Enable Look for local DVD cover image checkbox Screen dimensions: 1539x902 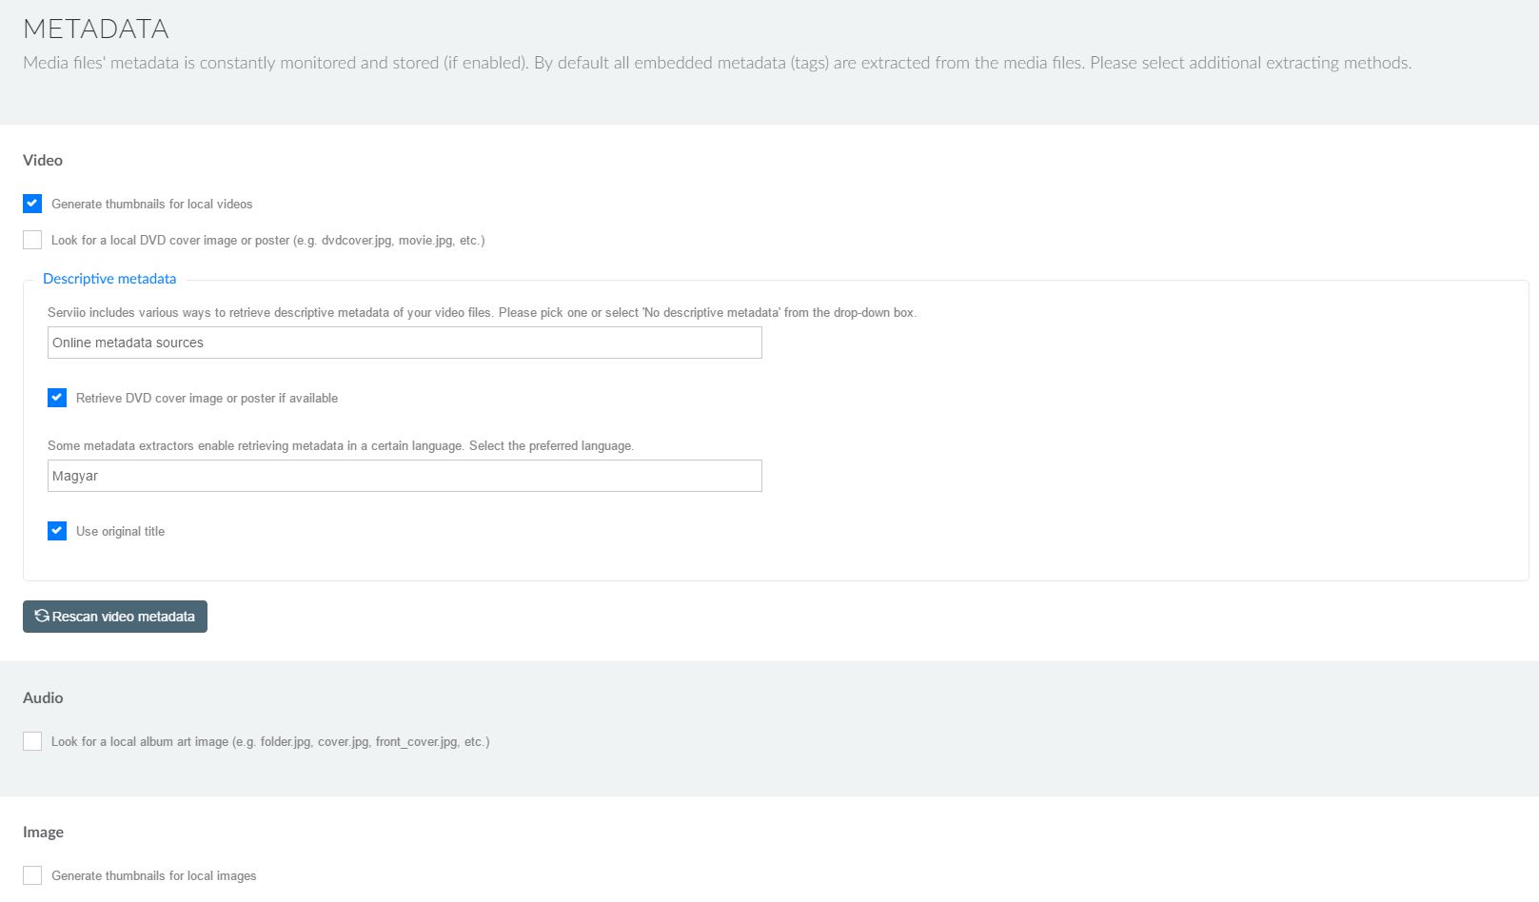pyautogui.click(x=32, y=240)
